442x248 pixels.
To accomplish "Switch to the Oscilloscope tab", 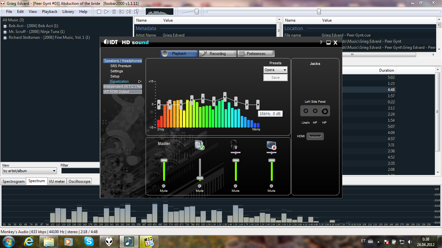I will coord(80,181).
